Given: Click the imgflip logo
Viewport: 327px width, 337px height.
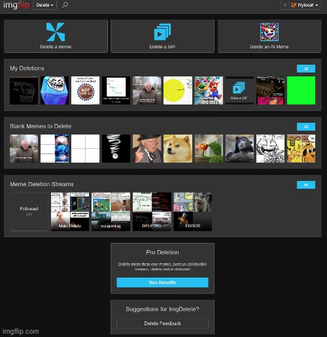Looking at the screenshot, I should tap(16, 5).
